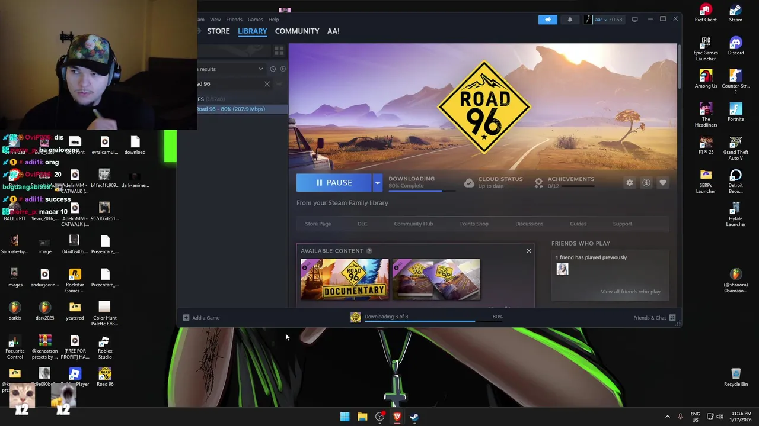759x426 pixels.
Task: Toggle the ready-to-play filter icon in library
Action: pyautogui.click(x=283, y=69)
